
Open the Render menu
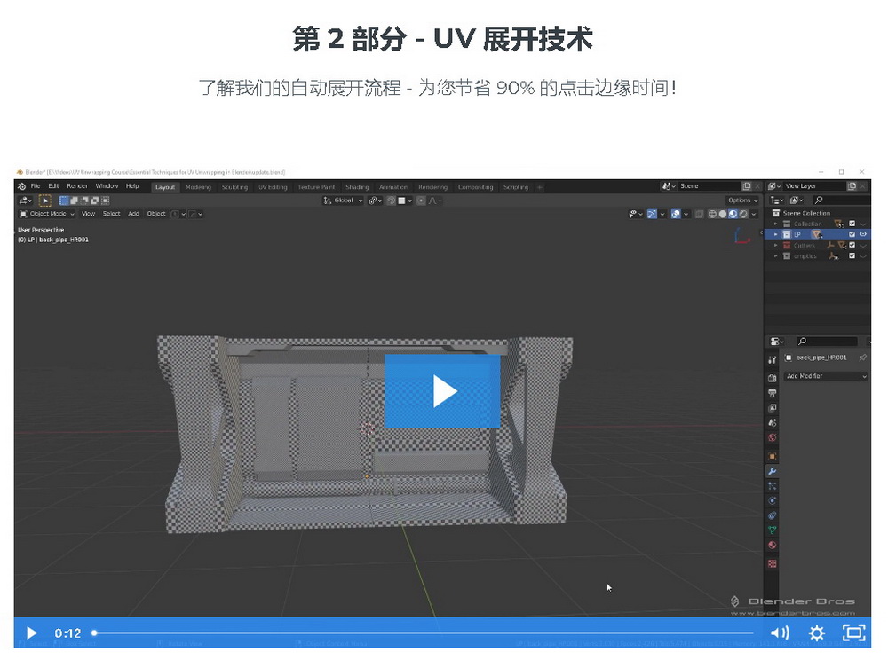click(77, 186)
